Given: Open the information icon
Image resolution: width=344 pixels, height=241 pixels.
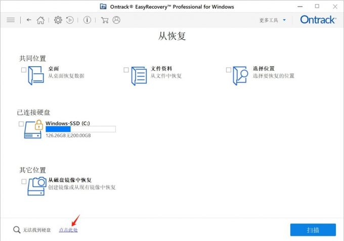Looking at the screenshot, I should [87, 20].
